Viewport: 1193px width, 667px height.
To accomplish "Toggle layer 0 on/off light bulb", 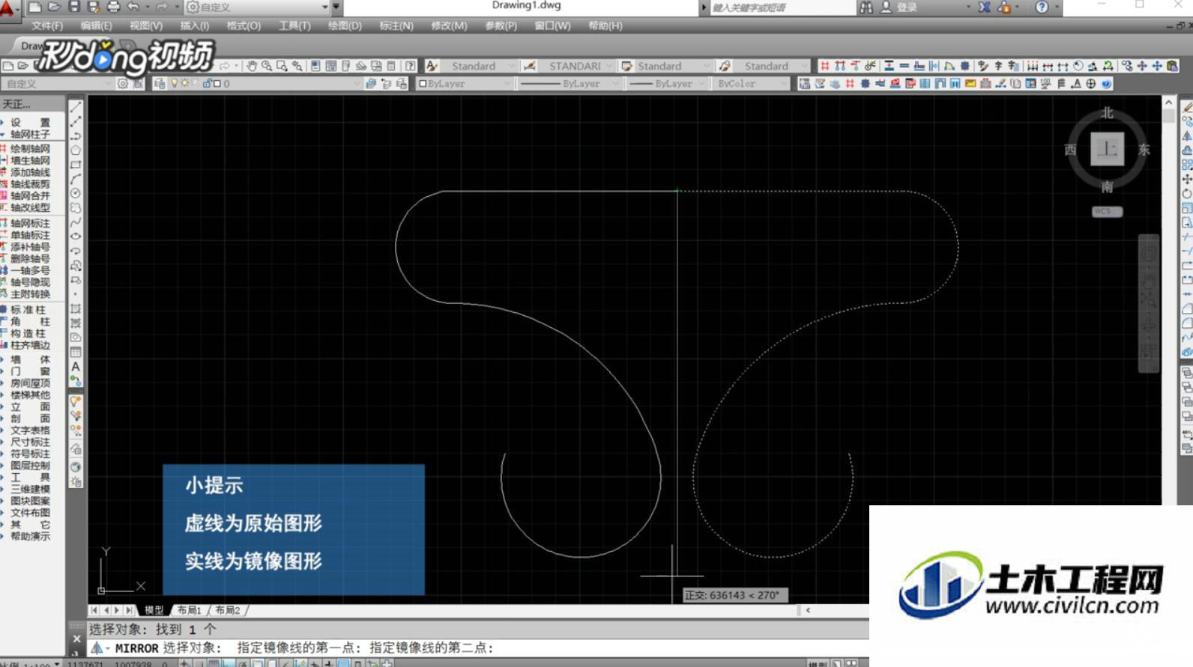I will point(175,84).
